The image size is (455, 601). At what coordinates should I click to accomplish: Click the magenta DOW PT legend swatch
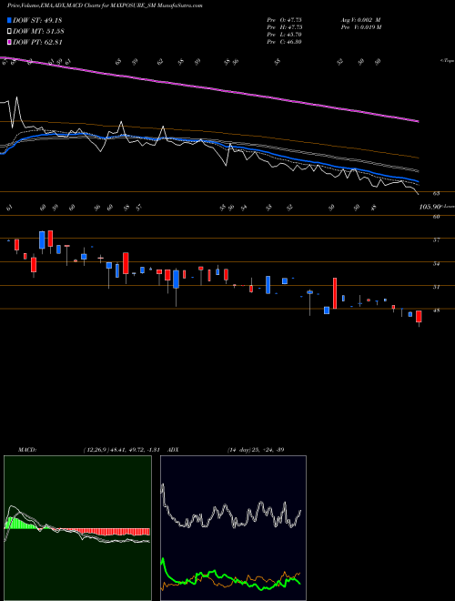coord(9,42)
